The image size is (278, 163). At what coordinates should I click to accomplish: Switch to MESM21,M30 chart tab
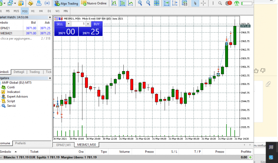87,145
